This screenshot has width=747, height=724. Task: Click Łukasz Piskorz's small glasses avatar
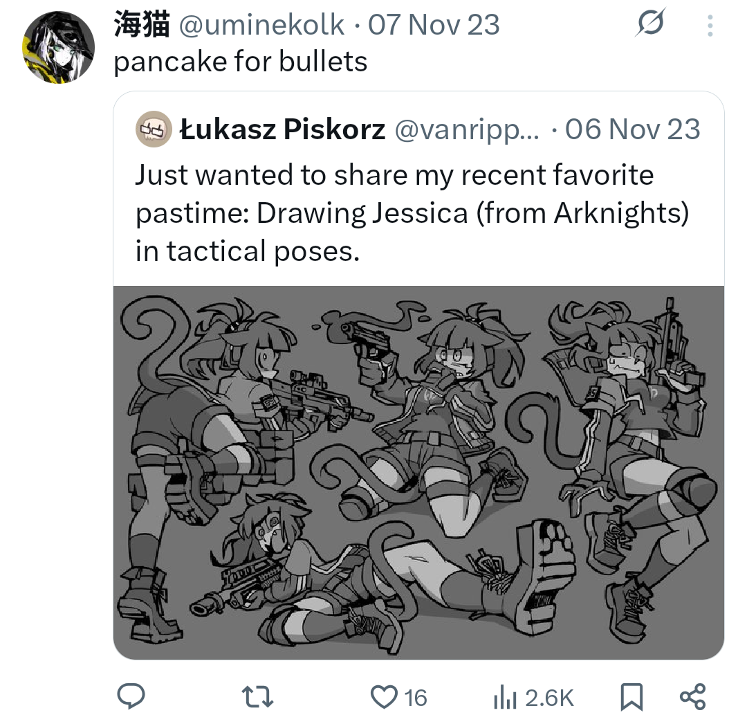pyautogui.click(x=154, y=129)
